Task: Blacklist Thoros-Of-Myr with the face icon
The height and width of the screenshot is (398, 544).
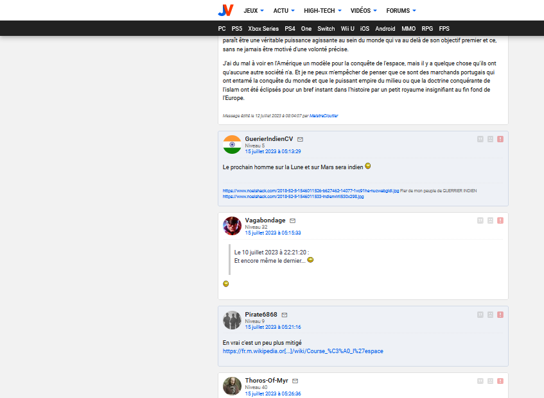Action: tap(490, 381)
